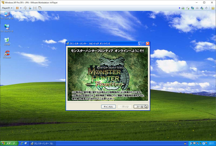Click the 次へ(N) button in the installer
This screenshot has height=146, width=216.
[x=141, y=106]
